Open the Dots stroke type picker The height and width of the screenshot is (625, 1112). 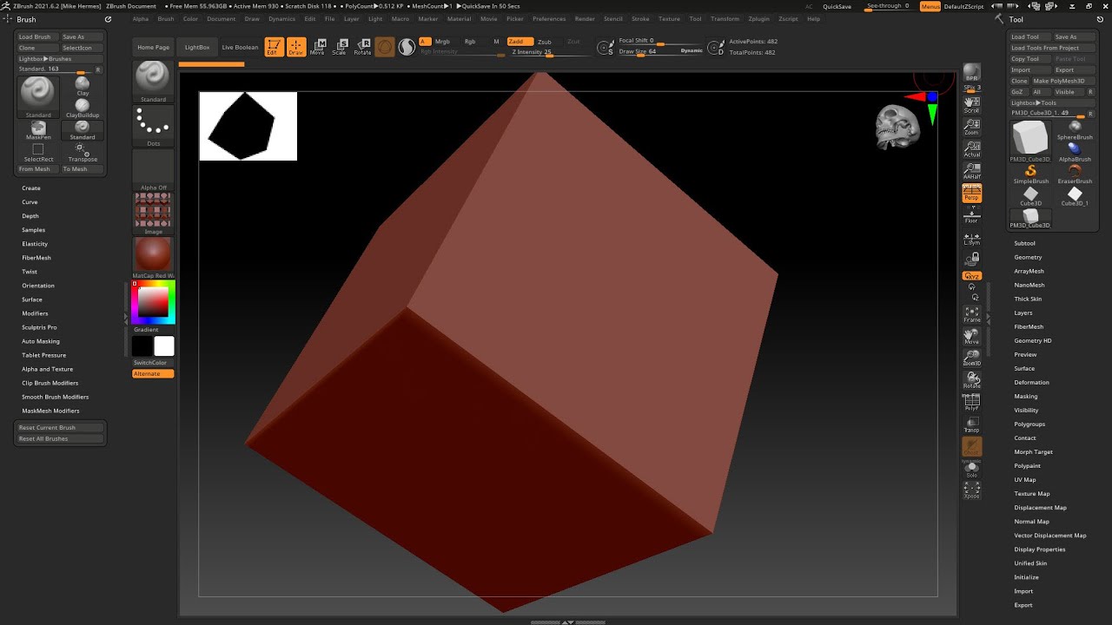[x=153, y=127]
